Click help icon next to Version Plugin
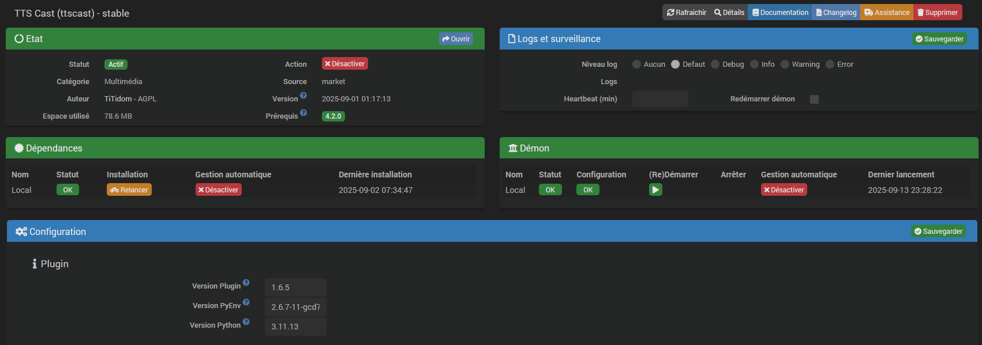Image resolution: width=982 pixels, height=345 pixels. tap(246, 283)
